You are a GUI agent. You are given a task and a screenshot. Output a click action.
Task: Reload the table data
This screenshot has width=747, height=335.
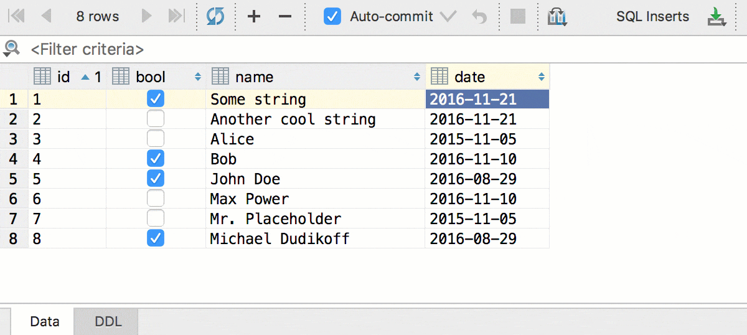coord(215,17)
